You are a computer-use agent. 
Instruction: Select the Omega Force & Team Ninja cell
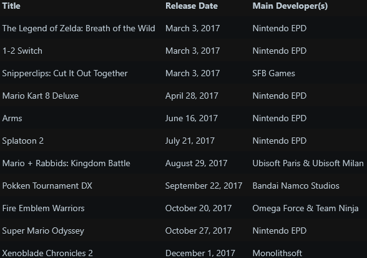click(305, 208)
